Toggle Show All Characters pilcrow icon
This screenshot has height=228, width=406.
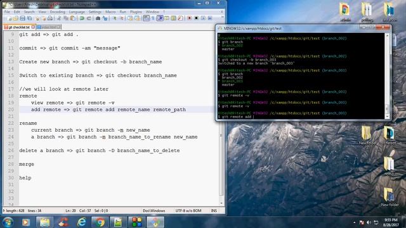click(x=153, y=18)
